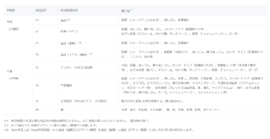270x139 pixels.
Task: Click subject code A2
Action: (x=37, y=31)
